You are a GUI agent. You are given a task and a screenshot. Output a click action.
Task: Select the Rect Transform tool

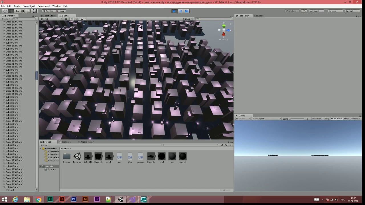pyautogui.click(x=29, y=11)
